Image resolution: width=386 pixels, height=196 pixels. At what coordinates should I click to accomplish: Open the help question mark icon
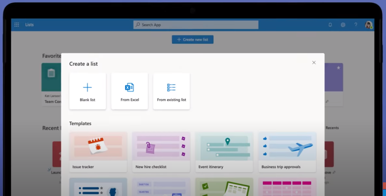click(x=356, y=25)
